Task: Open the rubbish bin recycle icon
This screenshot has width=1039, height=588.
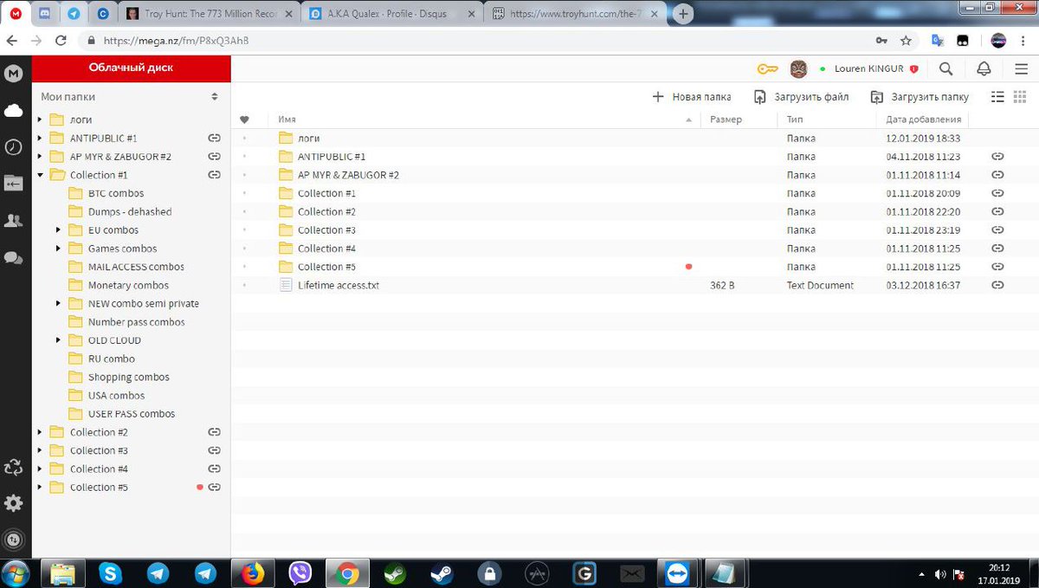Action: pyautogui.click(x=14, y=468)
